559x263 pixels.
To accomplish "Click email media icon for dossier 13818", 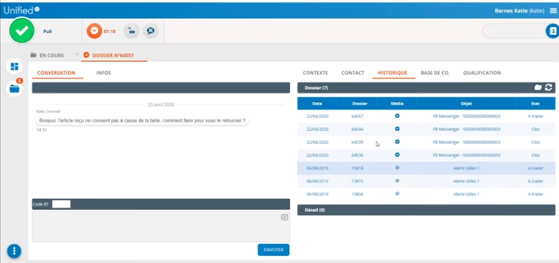I will pos(397,167).
